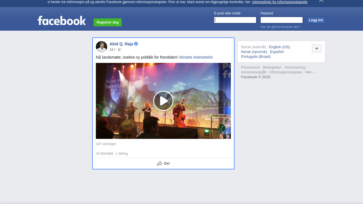
Task: Click the Facebook logo
Action: tap(62, 21)
